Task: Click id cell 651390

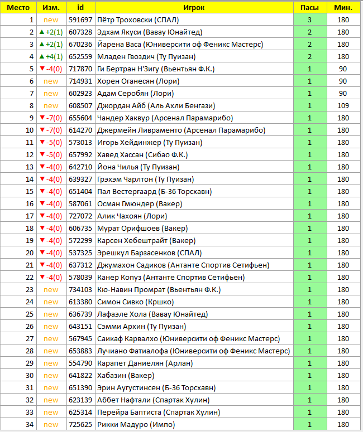Action: click(80, 387)
